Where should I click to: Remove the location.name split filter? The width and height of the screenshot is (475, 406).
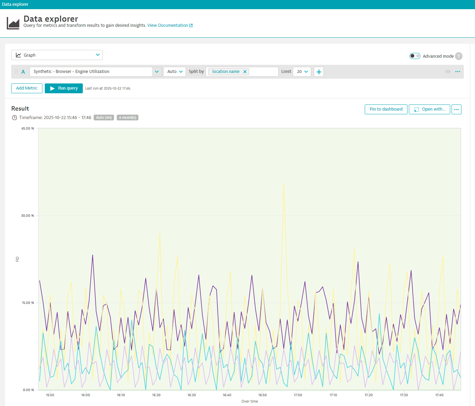tap(245, 72)
